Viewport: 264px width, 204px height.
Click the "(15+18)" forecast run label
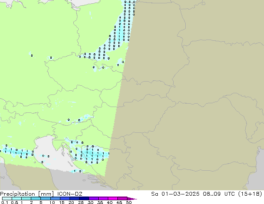click(x=250, y=194)
